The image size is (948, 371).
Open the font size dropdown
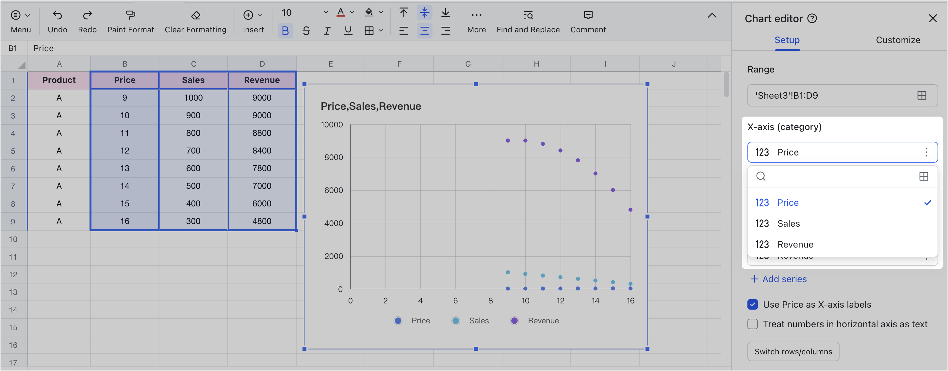(x=325, y=12)
